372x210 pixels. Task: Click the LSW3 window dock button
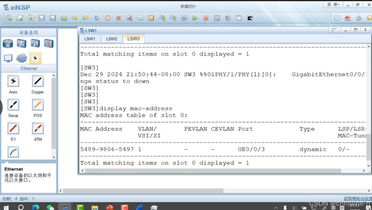[334, 30]
